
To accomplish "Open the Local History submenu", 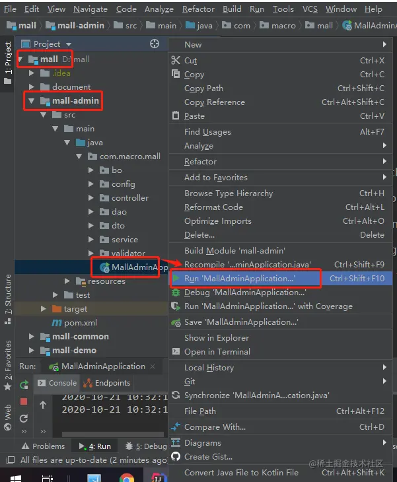I will pos(281,367).
